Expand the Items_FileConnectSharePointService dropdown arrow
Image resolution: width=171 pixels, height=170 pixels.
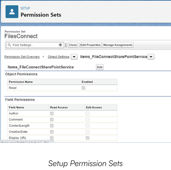pyautogui.click(x=151, y=57)
